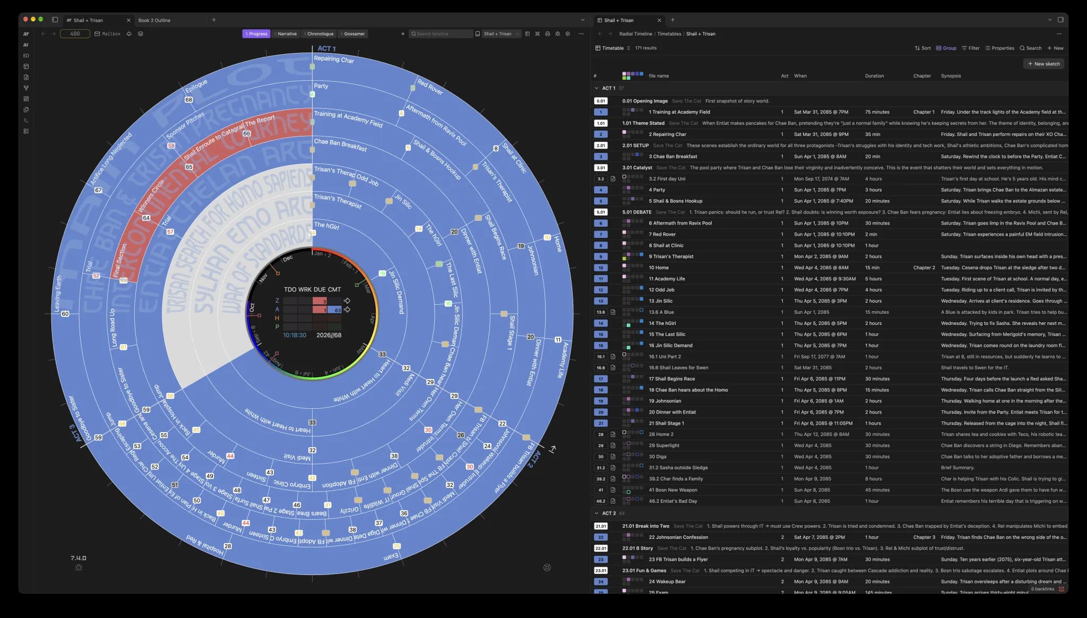
Task: Switch to the Book 2 Outline tab
Action: (154, 20)
